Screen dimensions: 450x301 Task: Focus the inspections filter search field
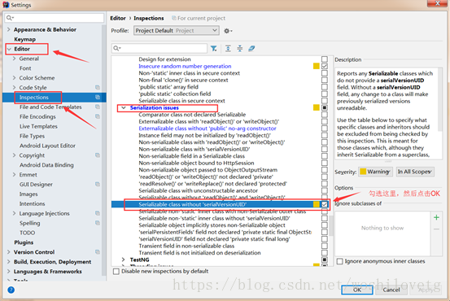coord(159,48)
